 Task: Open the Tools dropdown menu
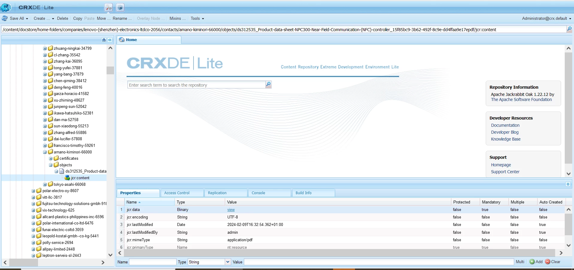point(197,18)
